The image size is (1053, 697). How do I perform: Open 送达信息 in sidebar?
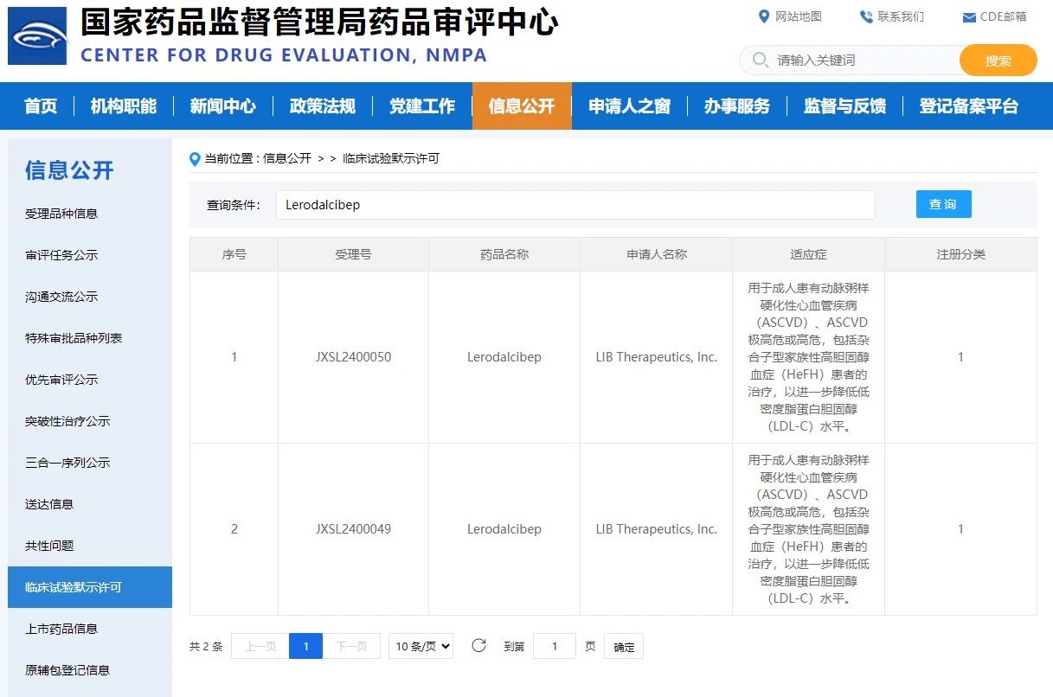49,504
